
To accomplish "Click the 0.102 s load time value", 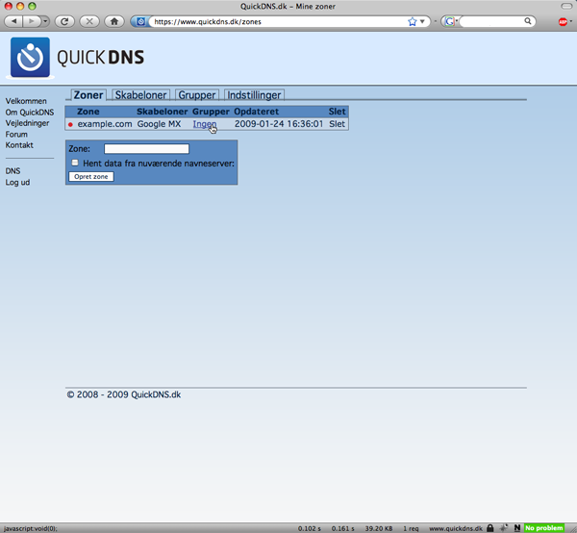I will pyautogui.click(x=309, y=528).
